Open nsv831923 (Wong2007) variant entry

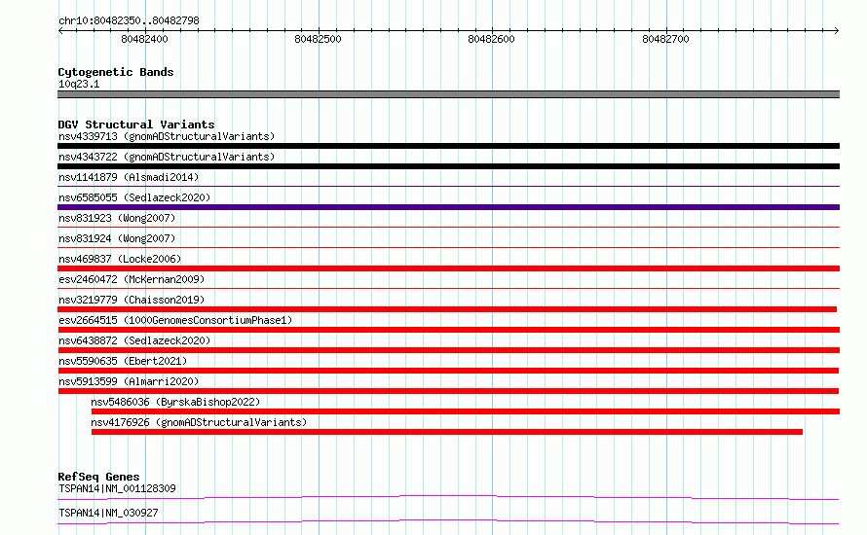click(117, 218)
